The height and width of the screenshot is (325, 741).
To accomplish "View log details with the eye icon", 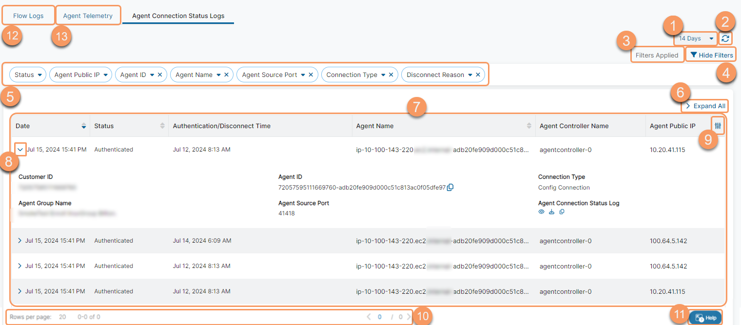I will (541, 211).
